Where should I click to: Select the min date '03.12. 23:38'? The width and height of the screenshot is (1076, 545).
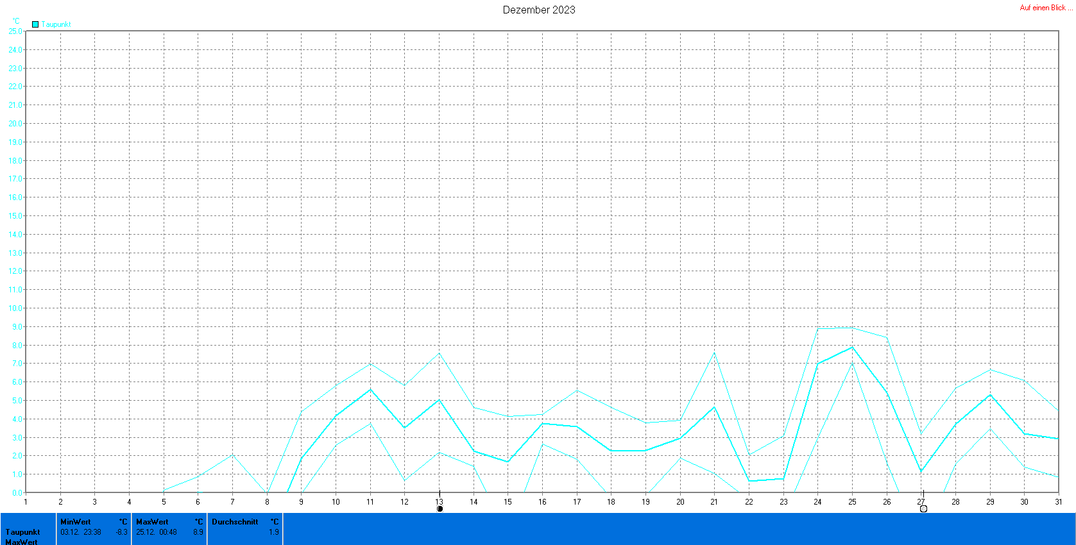(x=81, y=532)
